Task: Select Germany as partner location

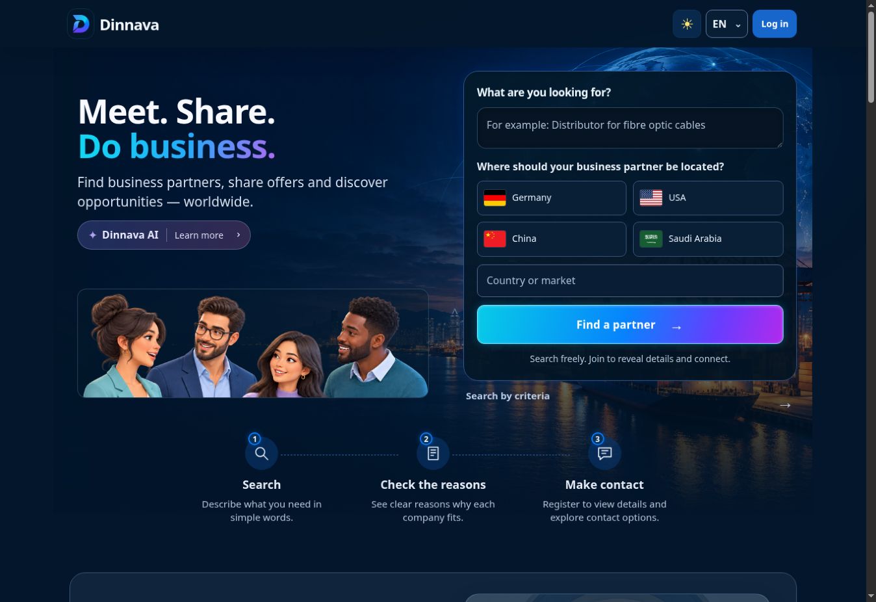Action: click(552, 198)
